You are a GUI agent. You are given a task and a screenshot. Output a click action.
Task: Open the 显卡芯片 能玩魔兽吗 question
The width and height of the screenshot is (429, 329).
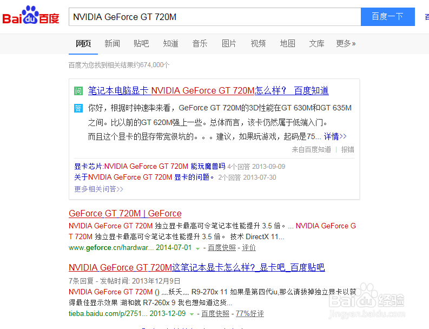click(x=150, y=167)
